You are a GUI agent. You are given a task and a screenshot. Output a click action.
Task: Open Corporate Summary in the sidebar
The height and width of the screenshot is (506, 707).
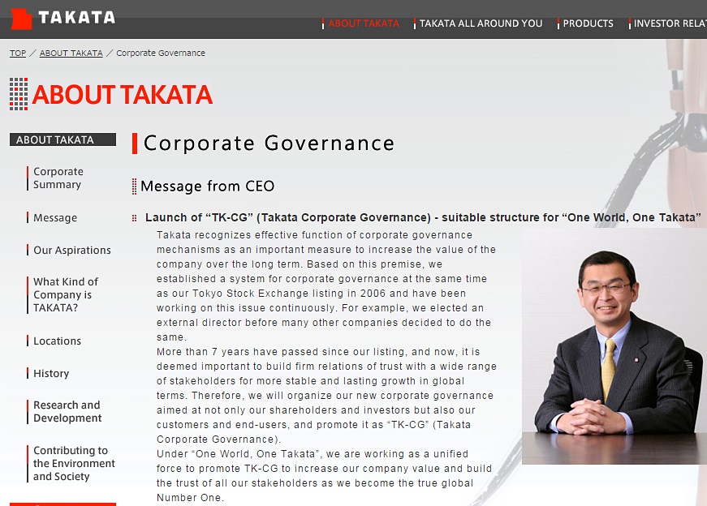[58, 178]
